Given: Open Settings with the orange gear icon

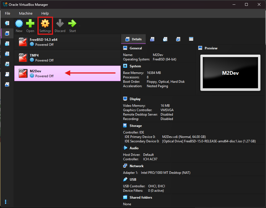Looking at the screenshot, I should 45,24.
